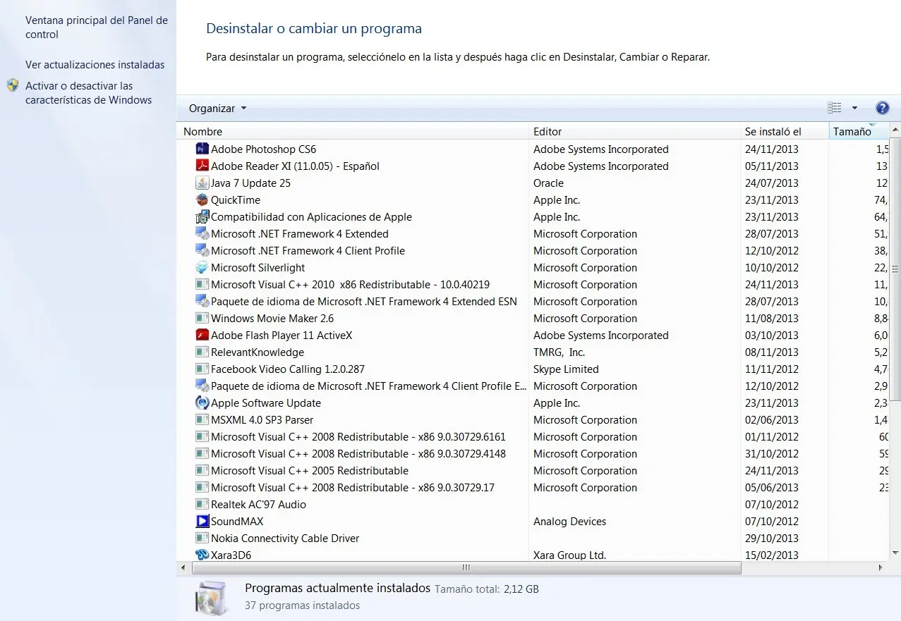Open help with the question mark icon
The height and width of the screenshot is (621, 901).
click(x=882, y=108)
